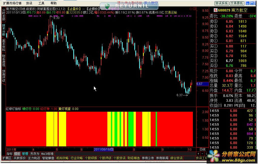Click the 涨幅 value 0.44%
Viewport: 258px width, 164px height.
tap(228, 81)
